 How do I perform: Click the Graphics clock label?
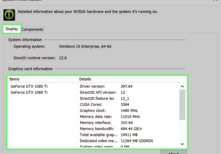pos(93,111)
